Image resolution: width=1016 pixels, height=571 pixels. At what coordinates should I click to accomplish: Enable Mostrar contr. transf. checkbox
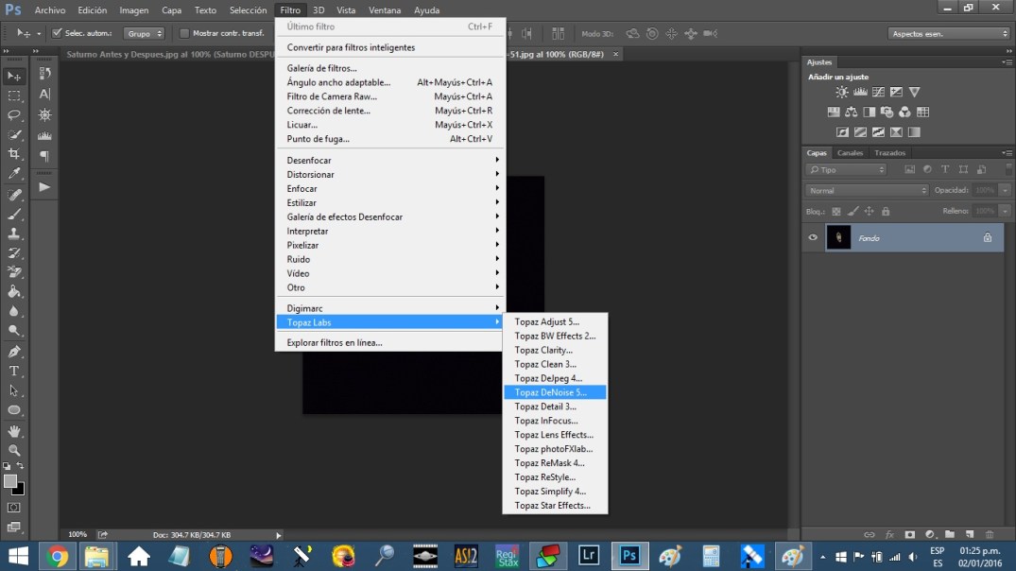click(x=184, y=33)
